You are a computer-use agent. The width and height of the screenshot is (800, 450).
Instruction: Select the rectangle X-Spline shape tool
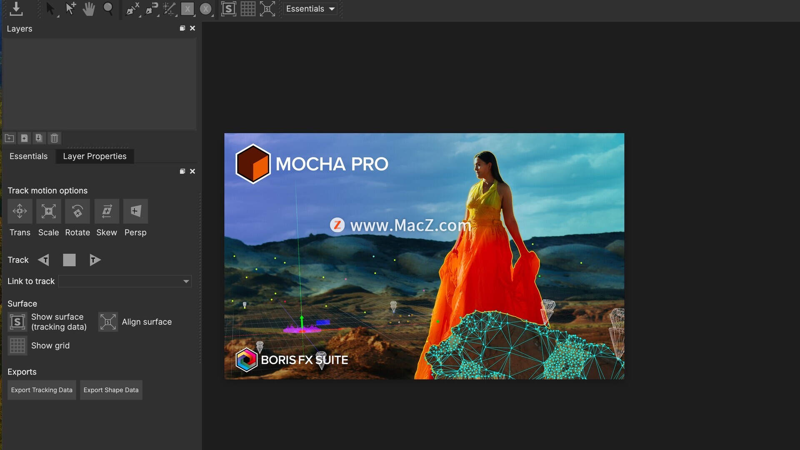tap(187, 9)
